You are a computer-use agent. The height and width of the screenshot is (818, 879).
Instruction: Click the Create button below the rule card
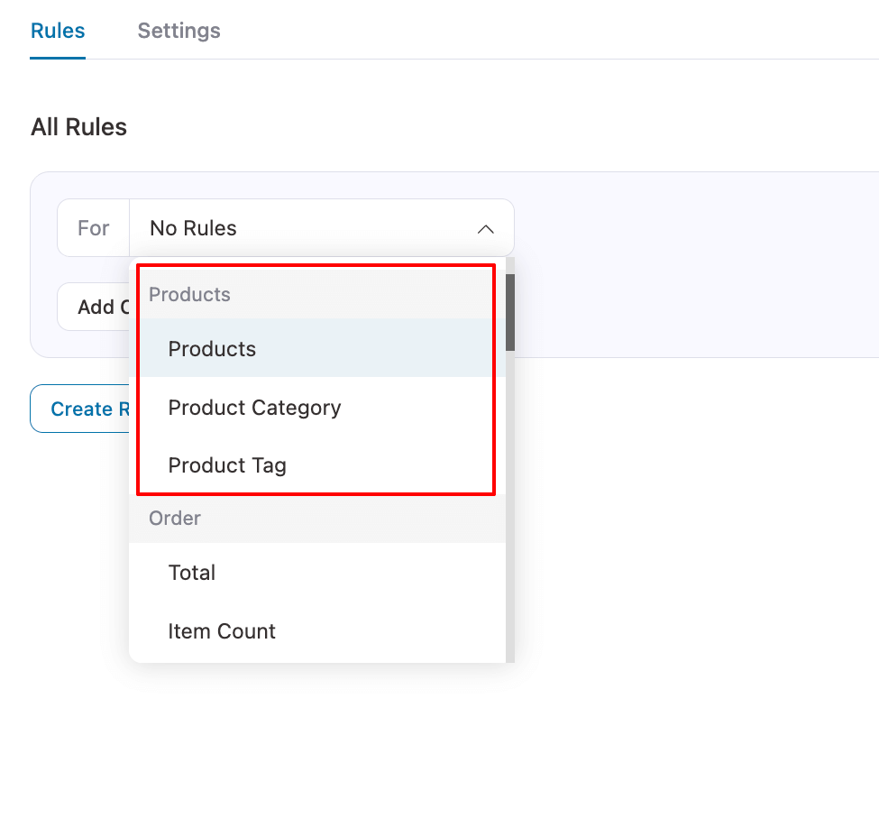81,409
